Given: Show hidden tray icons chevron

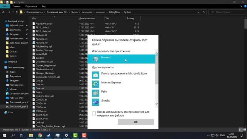Looking at the screenshot, I should 208,136.
